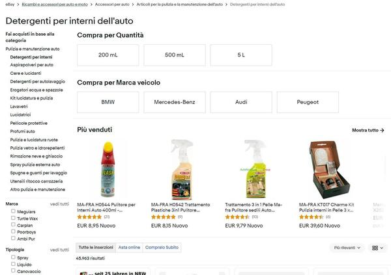
Task: Click the star rating of MA-FRA H0544
Action: [89, 217]
